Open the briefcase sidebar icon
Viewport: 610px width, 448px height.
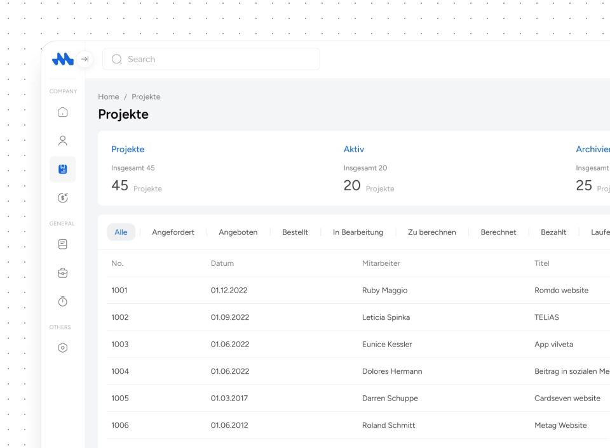(62, 273)
